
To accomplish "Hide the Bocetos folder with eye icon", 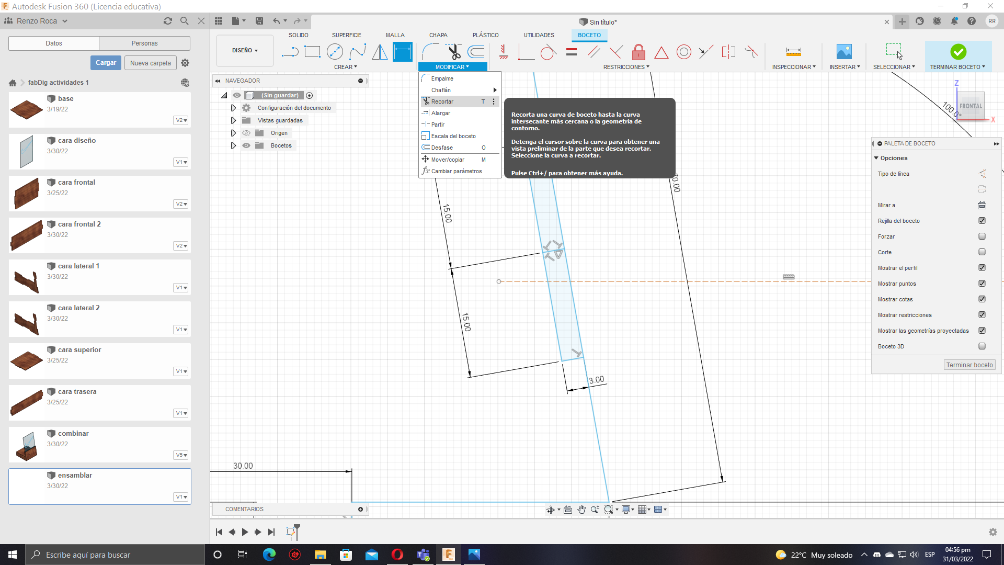I will (x=246, y=145).
